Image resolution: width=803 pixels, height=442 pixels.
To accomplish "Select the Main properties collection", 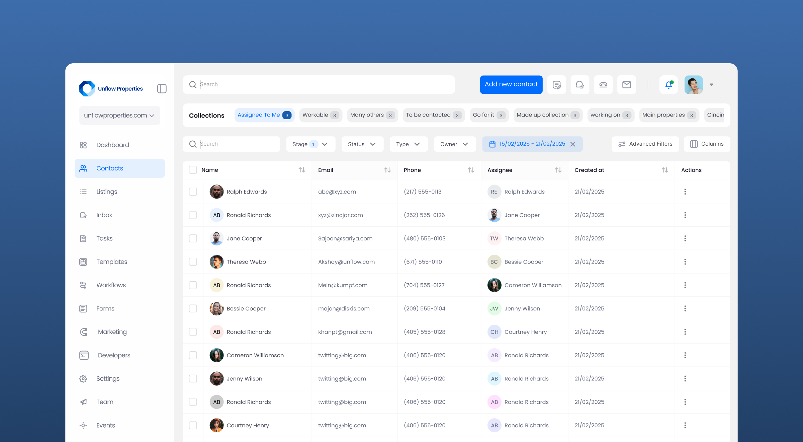I will pos(669,115).
